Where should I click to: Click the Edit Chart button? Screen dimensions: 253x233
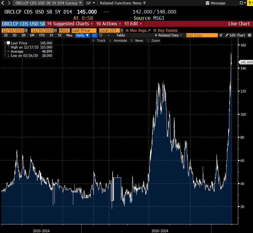pyautogui.click(x=235, y=35)
